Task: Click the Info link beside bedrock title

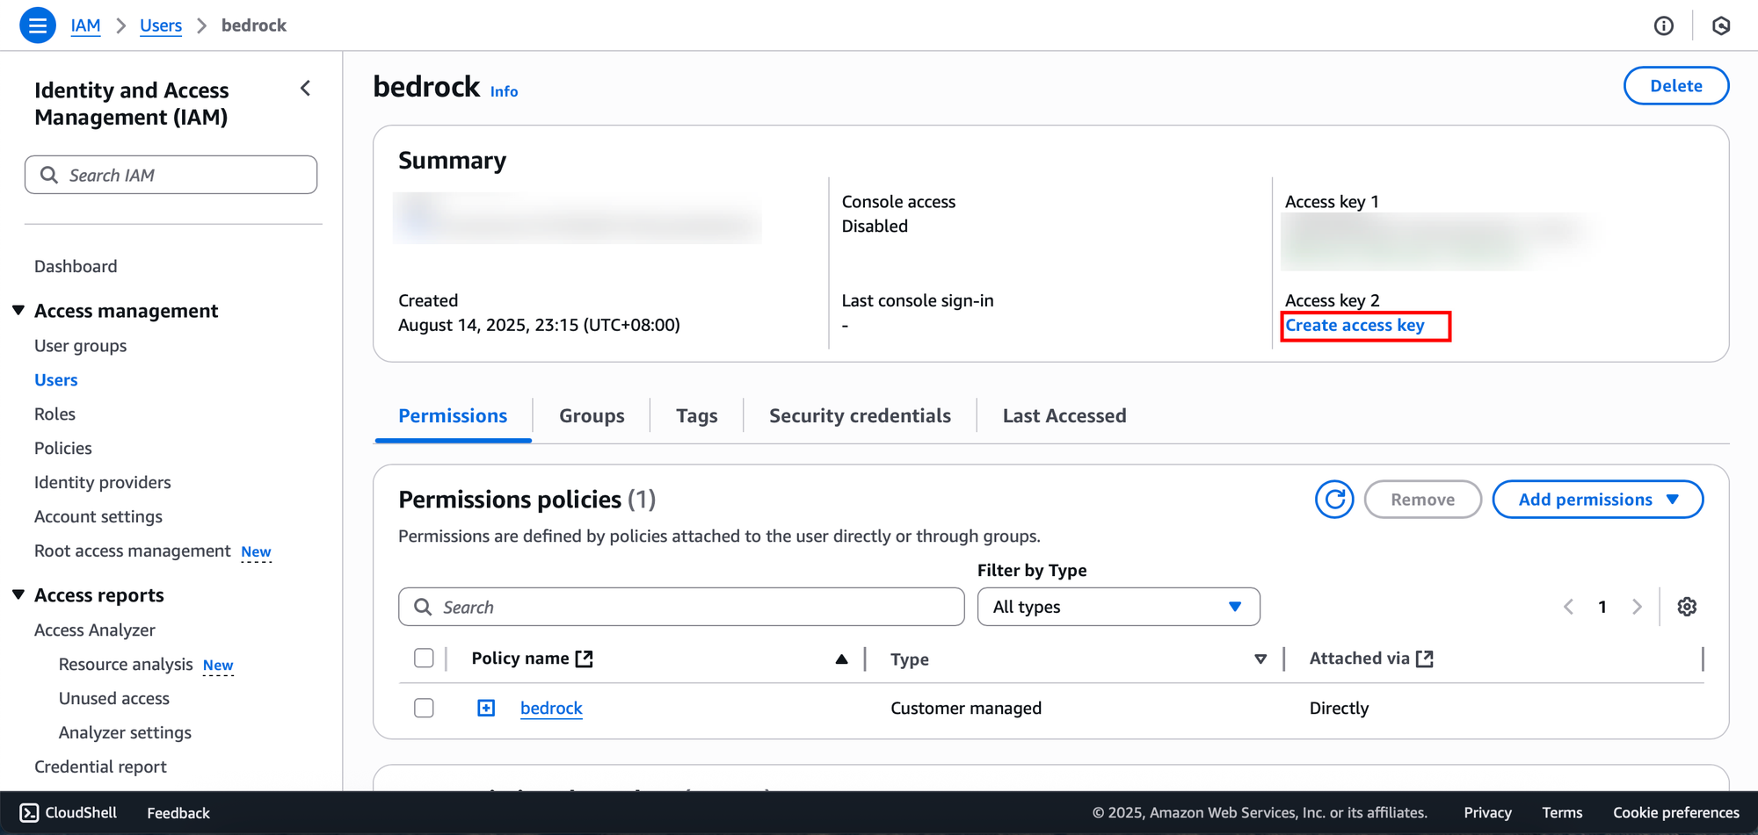Action: [504, 91]
